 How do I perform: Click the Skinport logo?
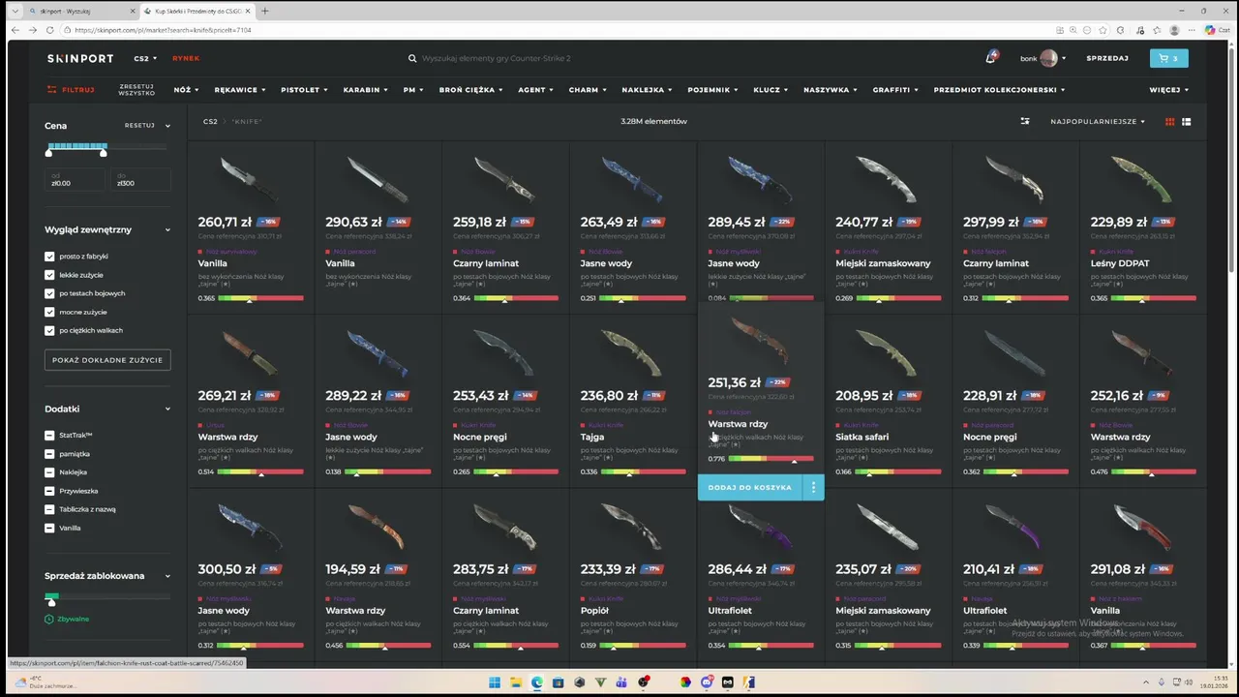pyautogui.click(x=80, y=58)
